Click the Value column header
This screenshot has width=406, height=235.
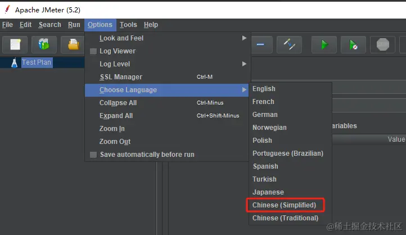pyautogui.click(x=396, y=139)
